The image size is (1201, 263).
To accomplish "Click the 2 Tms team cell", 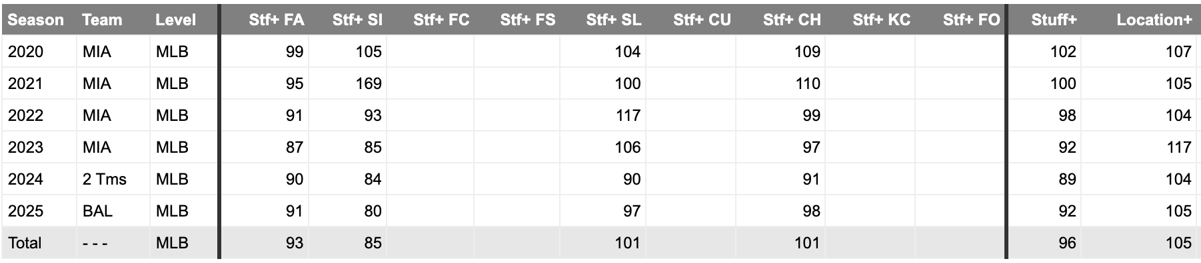I will pyautogui.click(x=105, y=179).
